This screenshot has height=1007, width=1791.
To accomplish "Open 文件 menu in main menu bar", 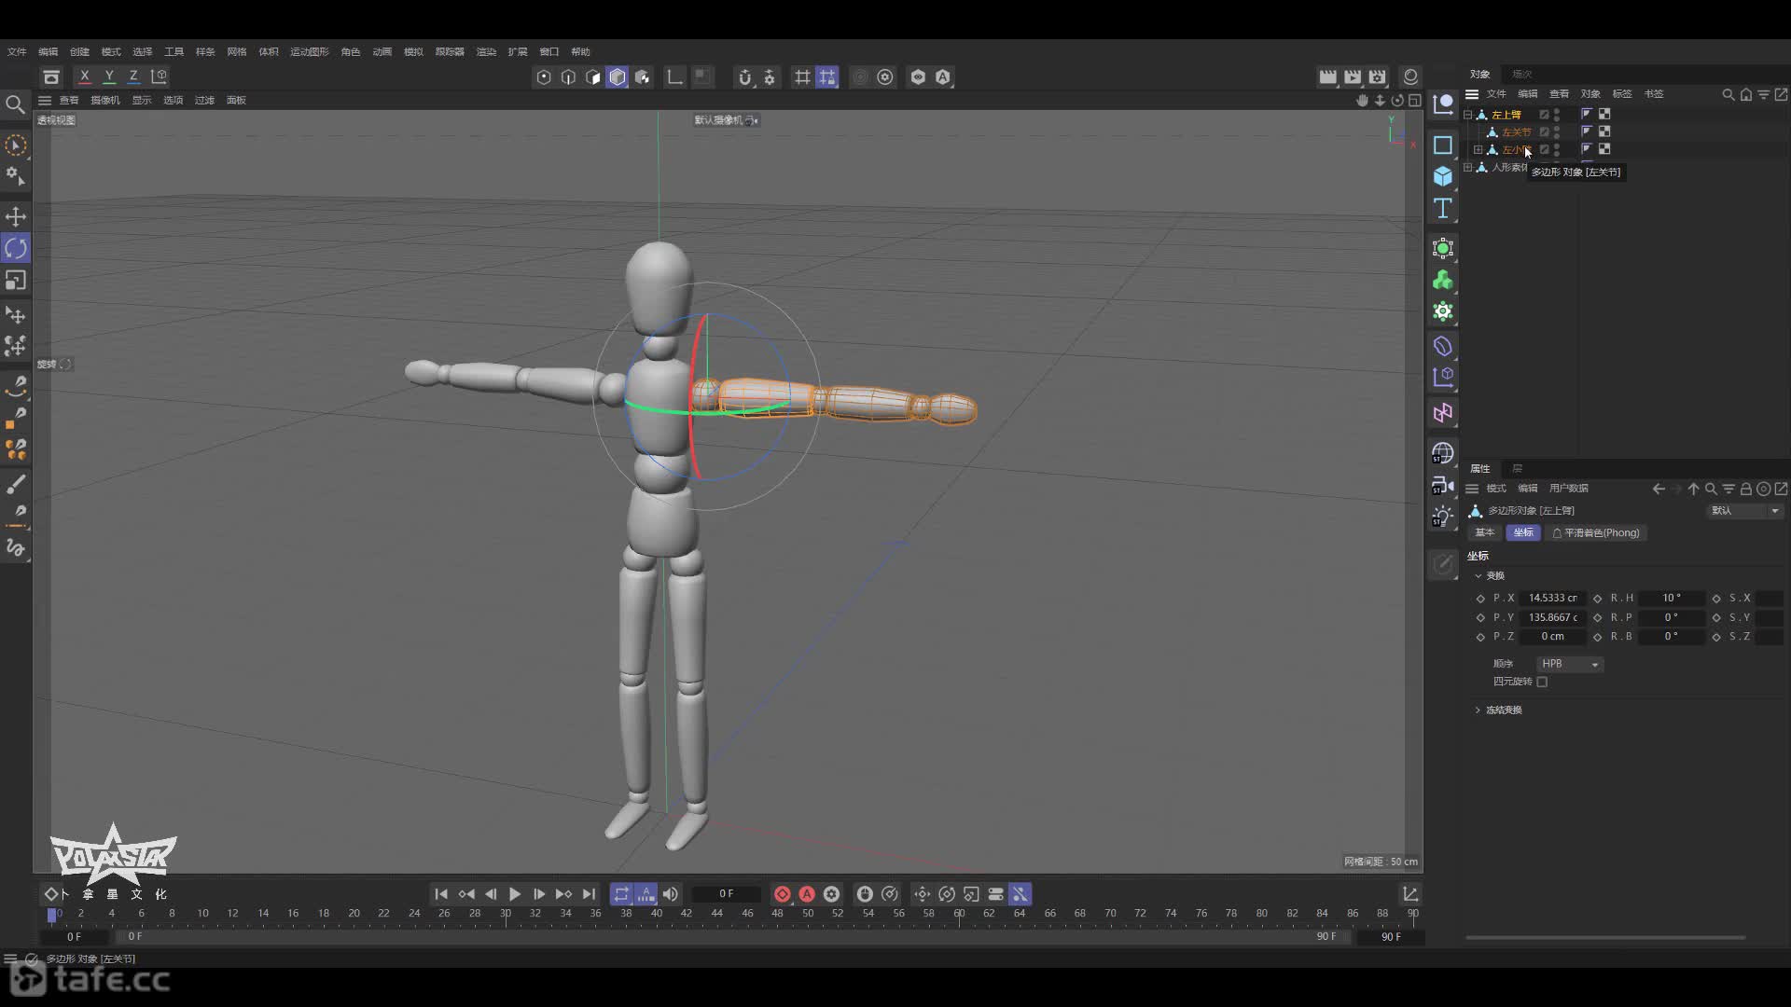I will coord(17,52).
